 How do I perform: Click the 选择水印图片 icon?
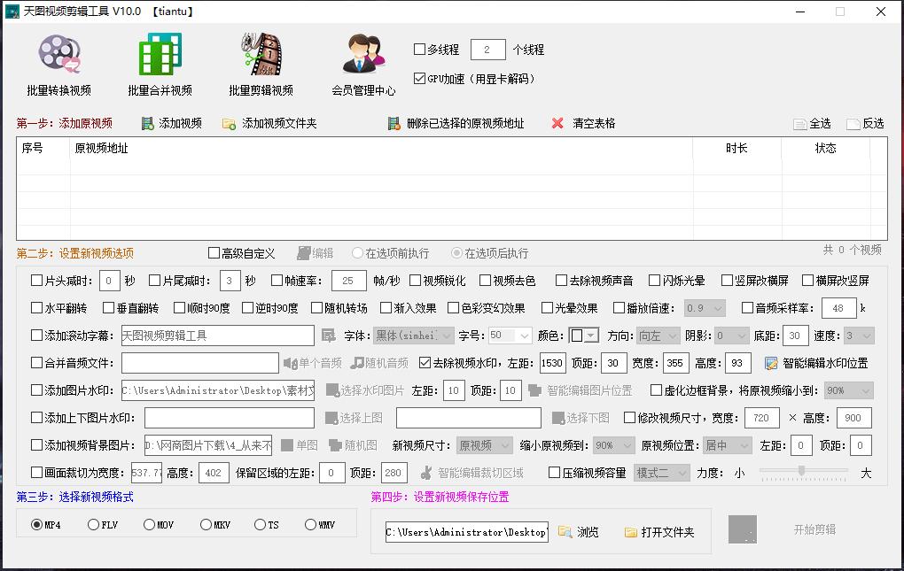coord(332,390)
